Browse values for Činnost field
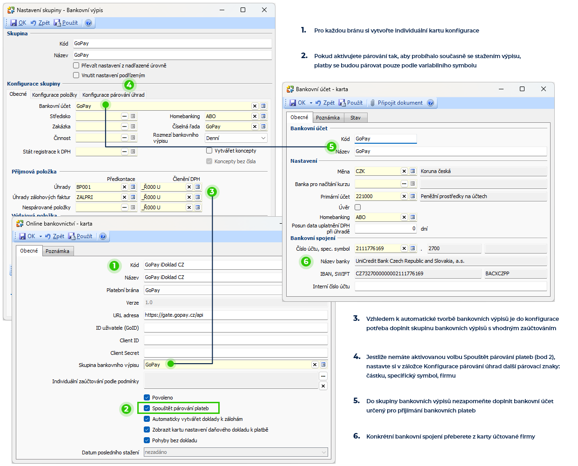Image resolution: width=578 pixels, height=466 pixels. pyautogui.click(x=124, y=138)
